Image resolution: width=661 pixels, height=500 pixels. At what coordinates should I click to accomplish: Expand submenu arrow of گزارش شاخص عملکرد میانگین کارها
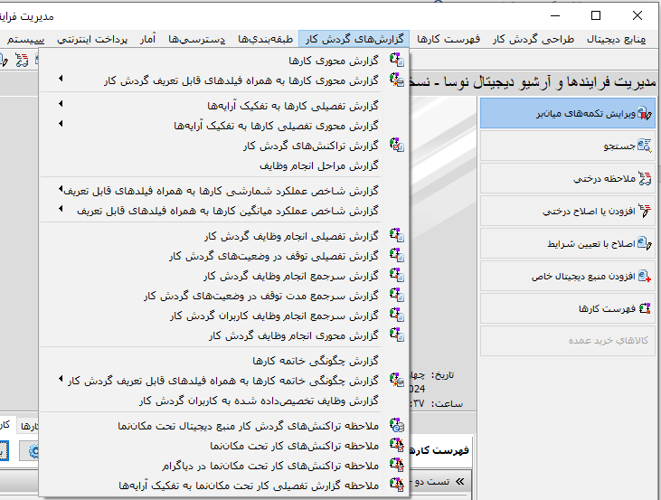click(x=61, y=211)
